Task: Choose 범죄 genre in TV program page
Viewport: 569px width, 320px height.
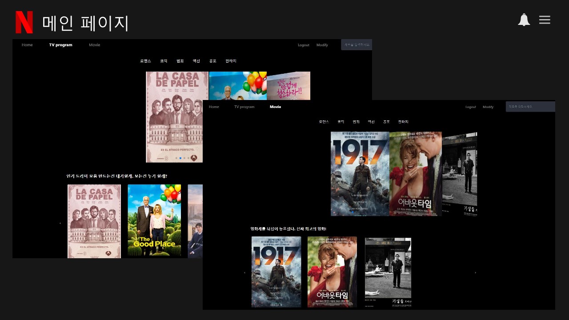Action: click(x=180, y=61)
